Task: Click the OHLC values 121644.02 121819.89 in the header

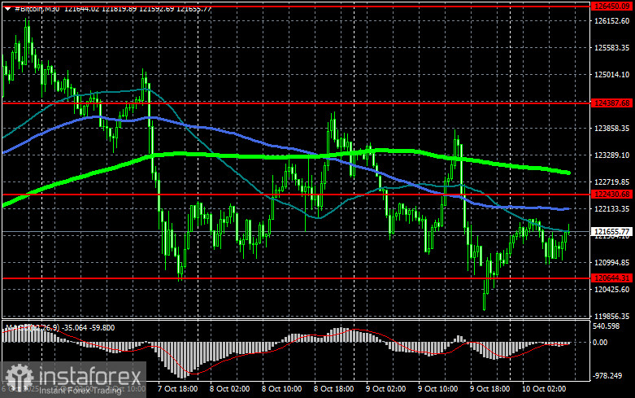Action: [99, 9]
